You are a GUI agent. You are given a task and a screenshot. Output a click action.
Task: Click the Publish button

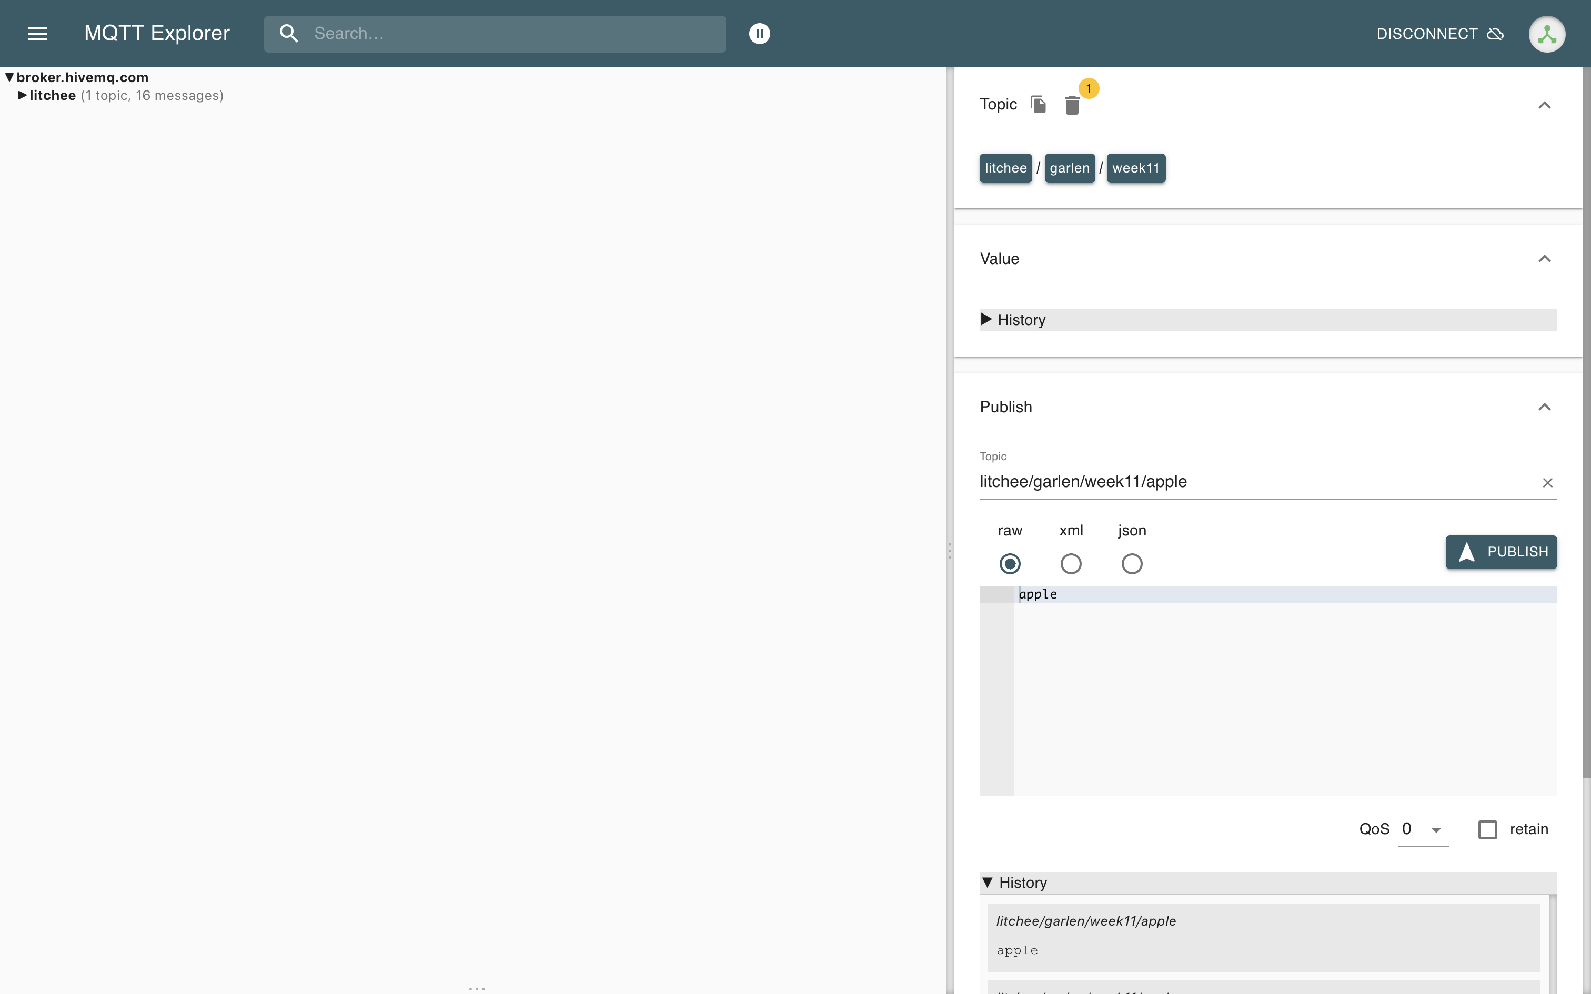pos(1501,552)
